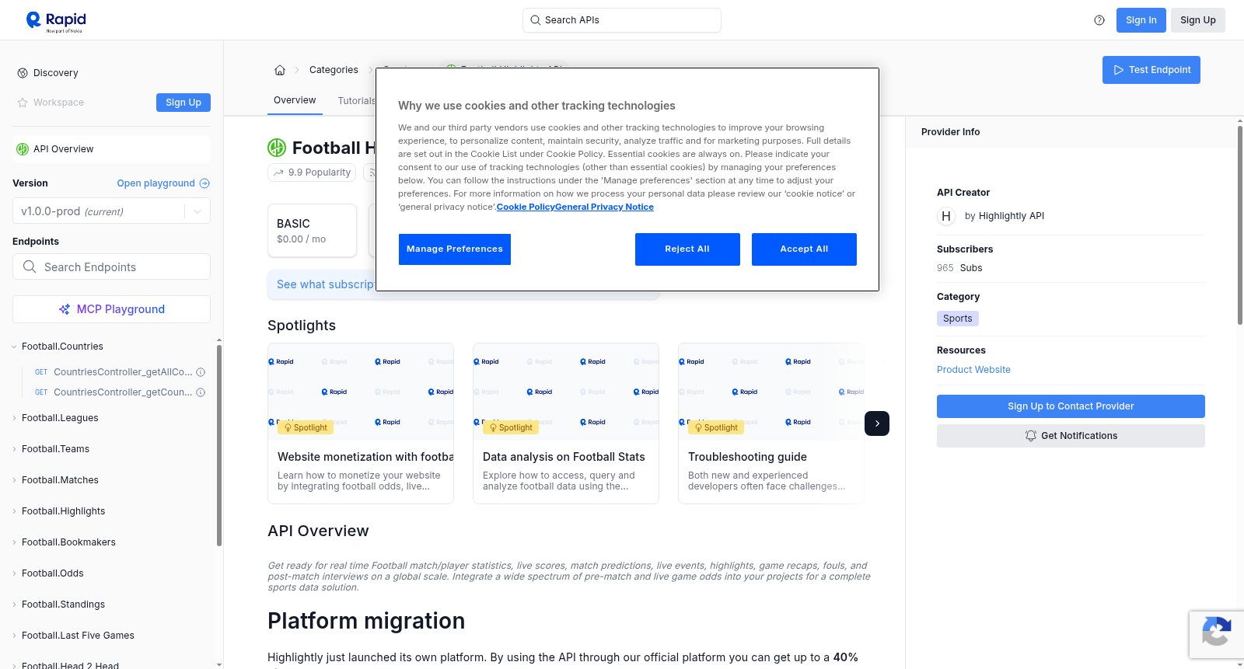Screen dimensions: 1244x669
Task: Click the Football API logo beside title
Action: [277, 148]
